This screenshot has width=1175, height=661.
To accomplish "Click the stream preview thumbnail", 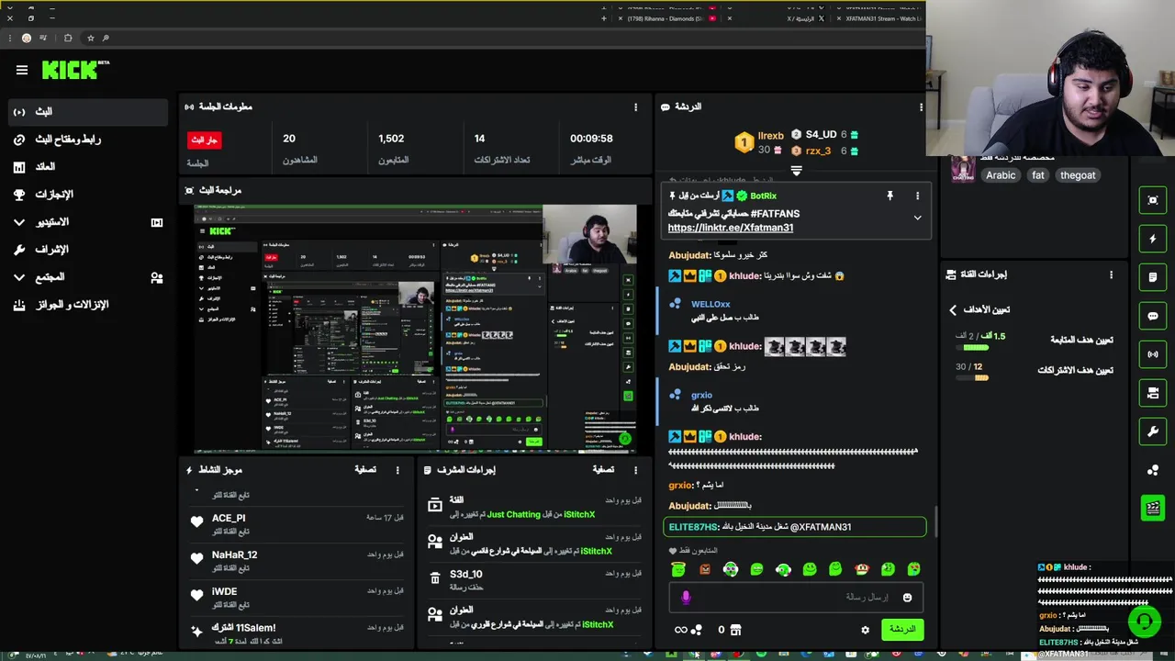I will [415, 328].
